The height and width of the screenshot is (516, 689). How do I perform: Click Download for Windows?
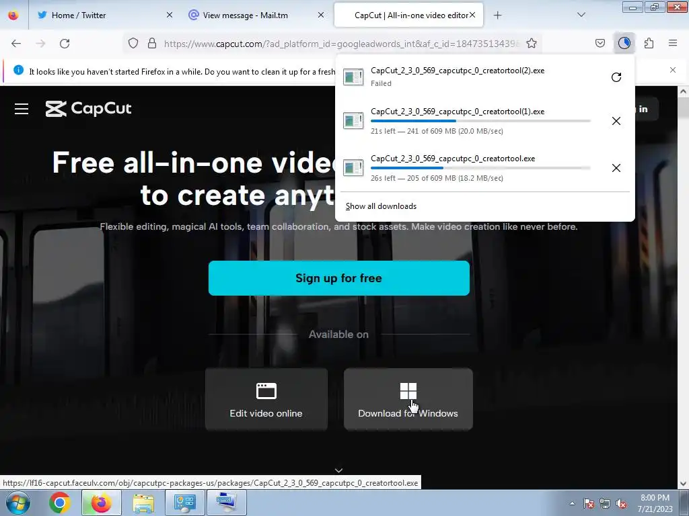[x=408, y=399]
